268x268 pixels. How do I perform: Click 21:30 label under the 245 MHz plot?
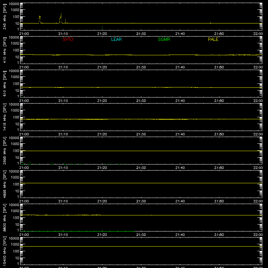coord(141,34)
